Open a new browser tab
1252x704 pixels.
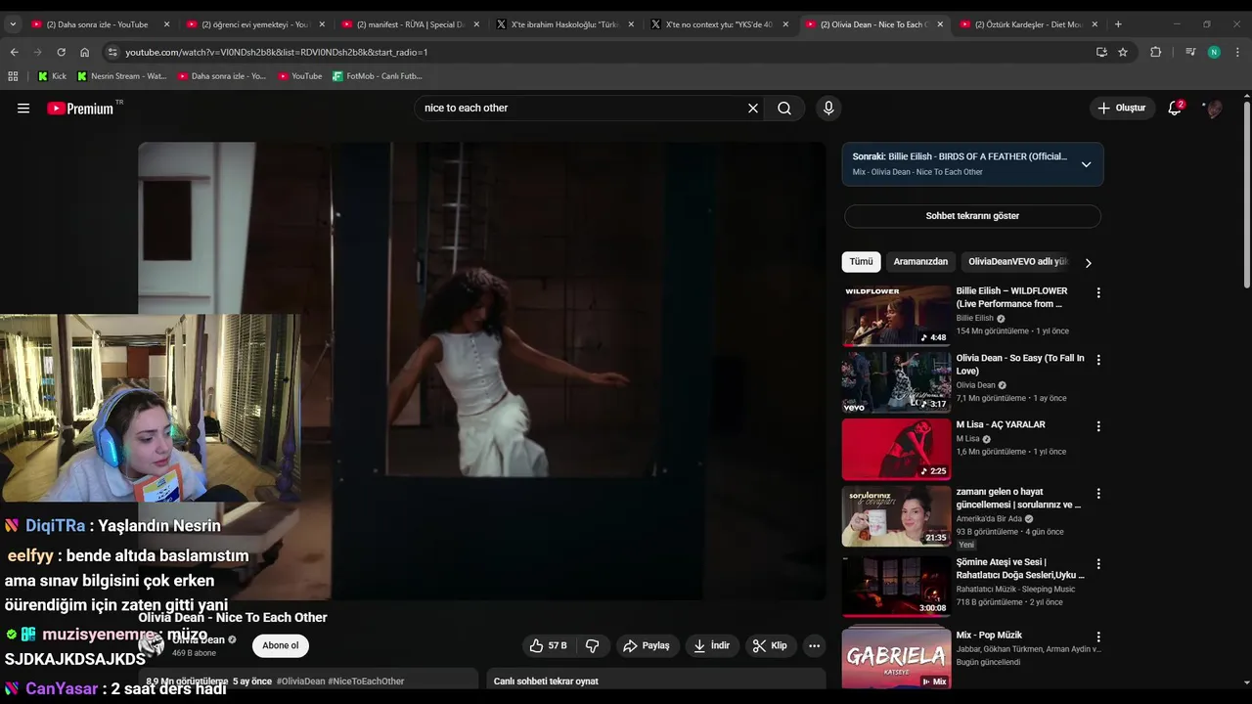click(x=1118, y=24)
